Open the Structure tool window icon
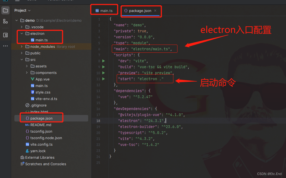 5,21
